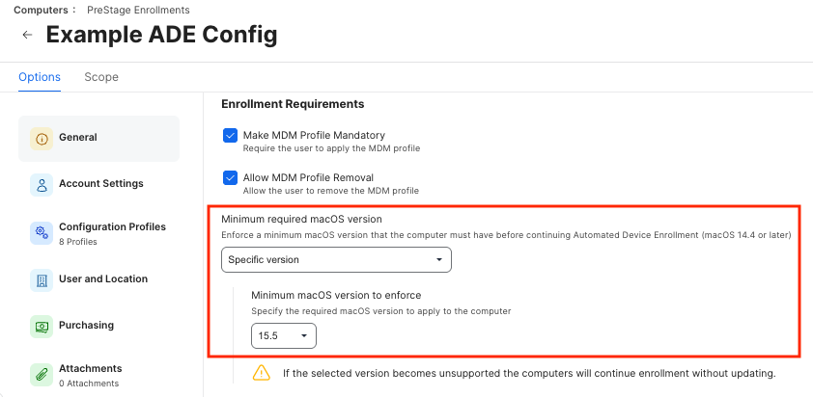Click the Purchasing icon in sidebar

[42, 326]
